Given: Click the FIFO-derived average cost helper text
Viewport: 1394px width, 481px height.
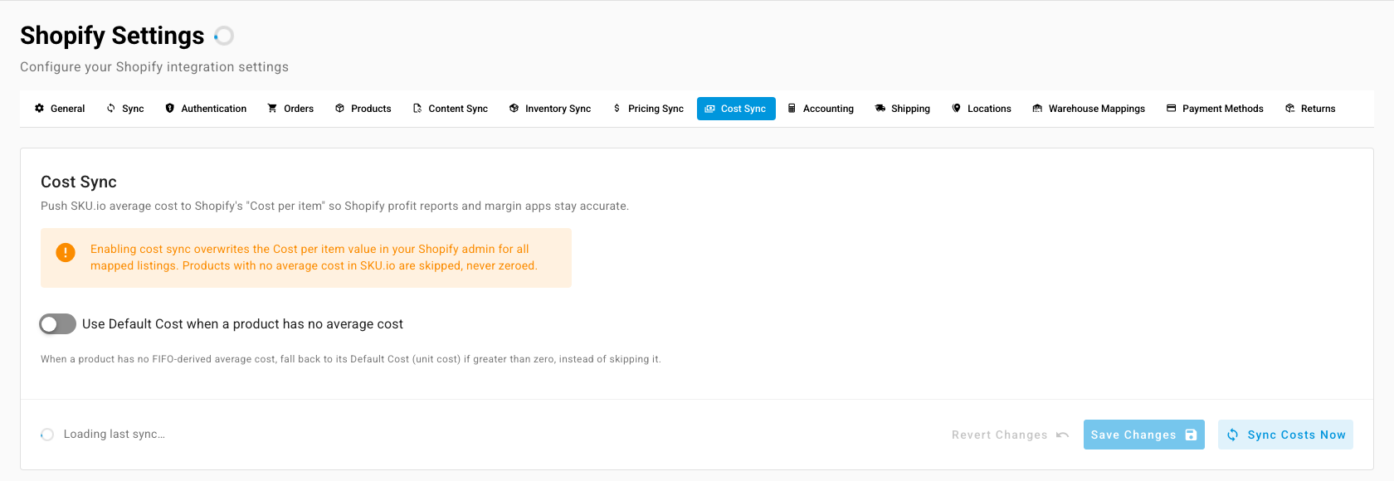Looking at the screenshot, I should pos(351,359).
